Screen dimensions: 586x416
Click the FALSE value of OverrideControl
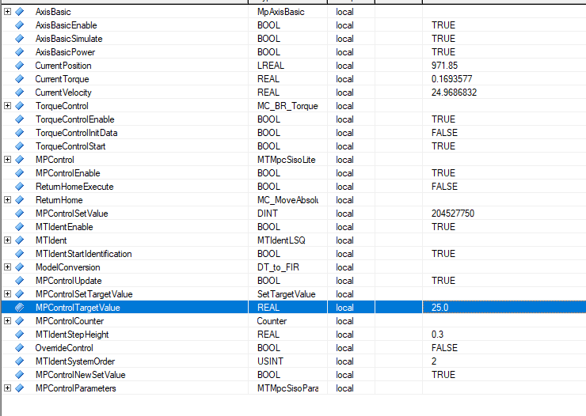click(x=444, y=348)
